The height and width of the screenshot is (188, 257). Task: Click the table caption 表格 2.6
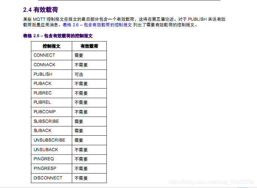coord(58,36)
